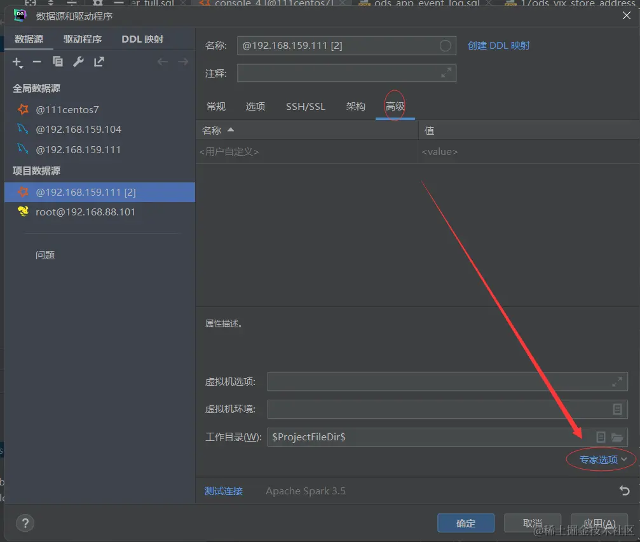The image size is (640, 542).
Task: Click the 确定 button
Action: point(466,523)
